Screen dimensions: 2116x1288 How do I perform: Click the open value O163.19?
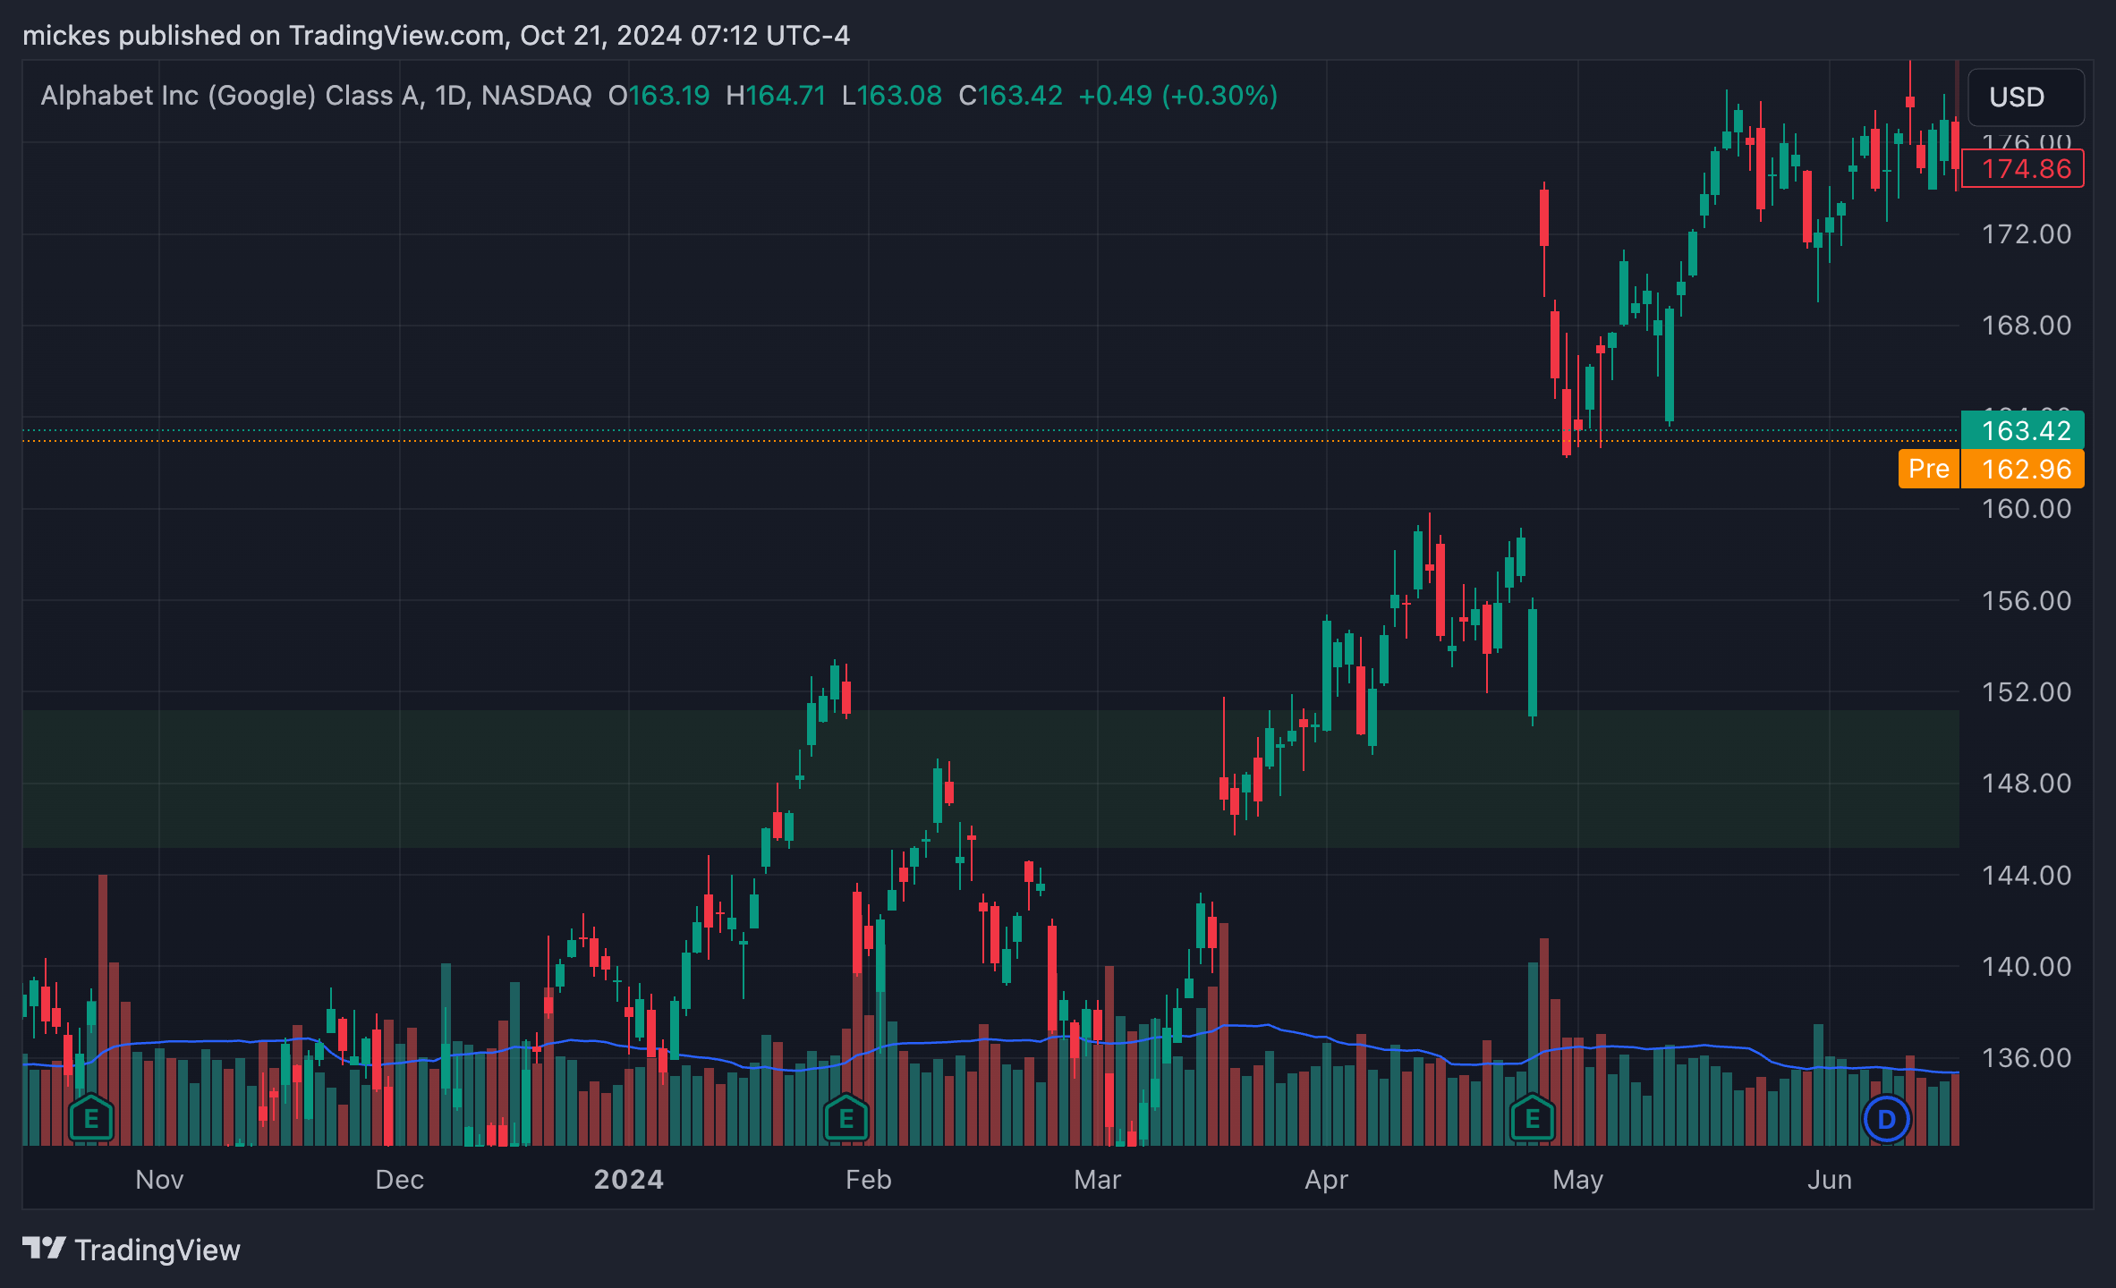tap(659, 96)
